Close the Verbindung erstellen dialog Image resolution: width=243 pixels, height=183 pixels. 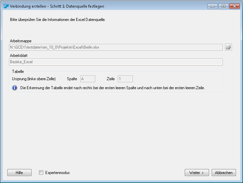234,6
